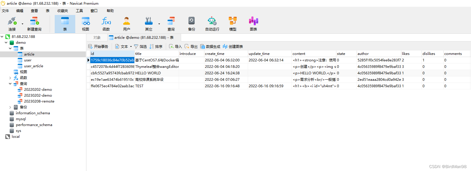Viewport: 471px width, 171px height.
Task: Click the 文本 text view button
Action: 122,46
